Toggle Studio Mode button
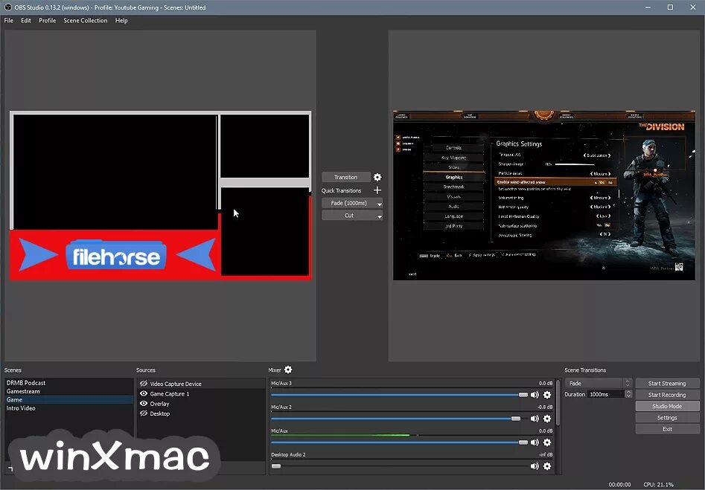This screenshot has width=705, height=490. click(667, 406)
